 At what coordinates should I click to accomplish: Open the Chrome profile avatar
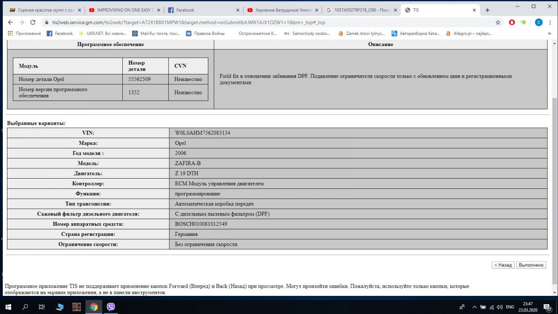538,22
